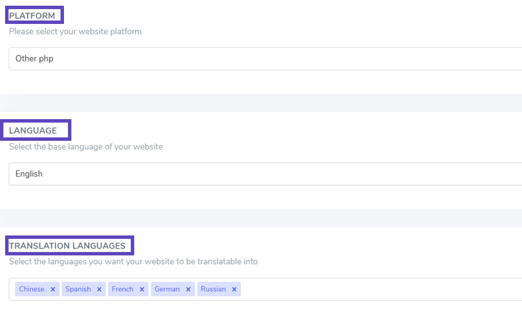Click the French tag label
Viewport: 522px width, 309px height.
tap(123, 289)
